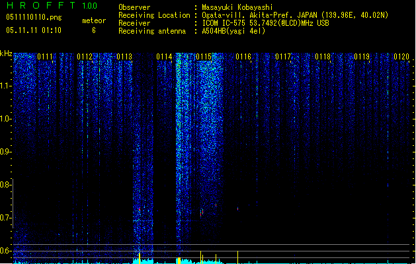The height and width of the screenshot is (264, 416).
Task: Click the yellow detection spike under 0116
Action: click(237, 257)
